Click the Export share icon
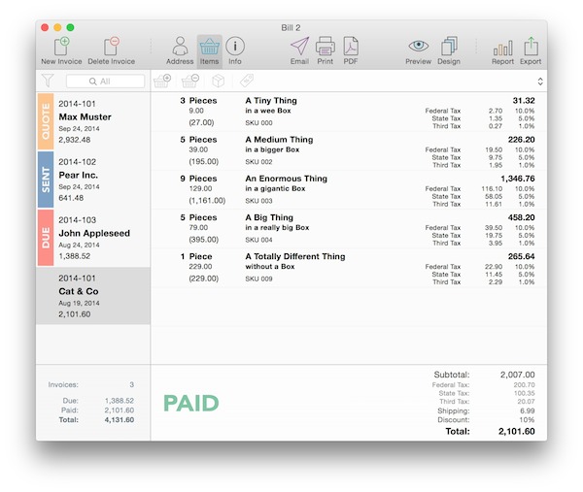Screen dimensions: 583x492 pyautogui.click(x=531, y=46)
